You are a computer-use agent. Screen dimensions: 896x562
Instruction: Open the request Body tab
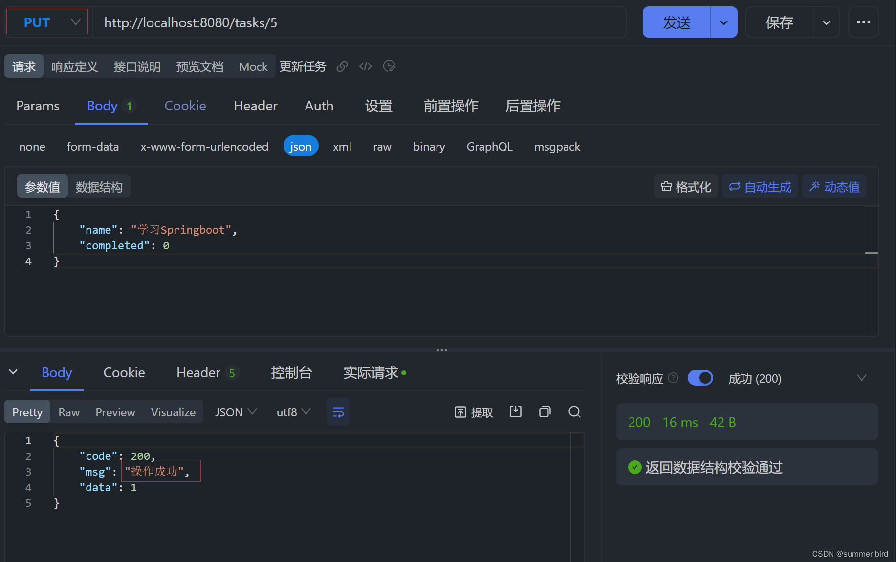111,106
